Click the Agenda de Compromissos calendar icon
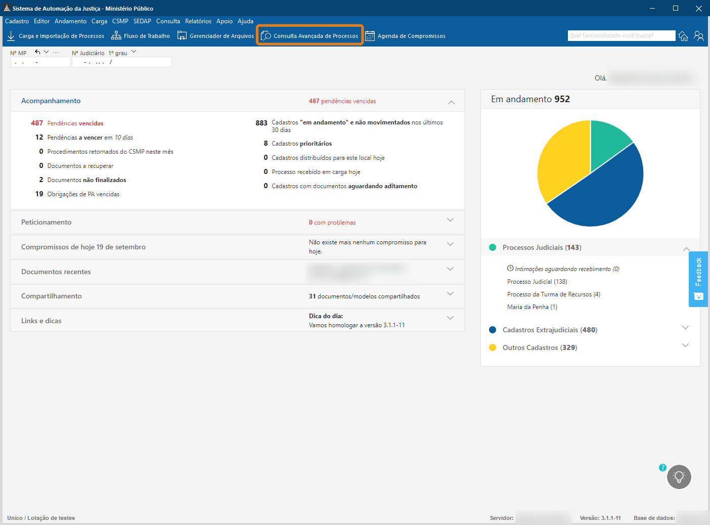Image resolution: width=710 pixels, height=525 pixels. (x=370, y=36)
